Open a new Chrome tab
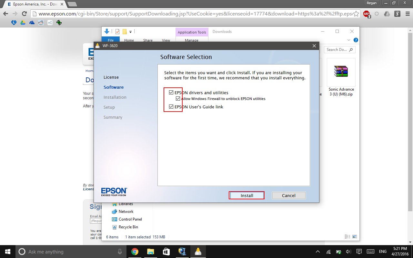 pyautogui.click(x=72, y=4)
